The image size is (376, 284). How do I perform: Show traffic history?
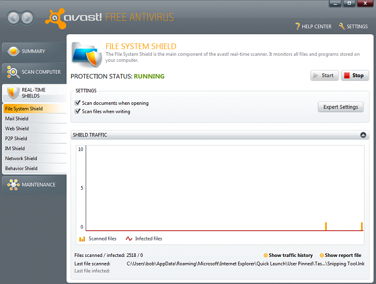288,255
